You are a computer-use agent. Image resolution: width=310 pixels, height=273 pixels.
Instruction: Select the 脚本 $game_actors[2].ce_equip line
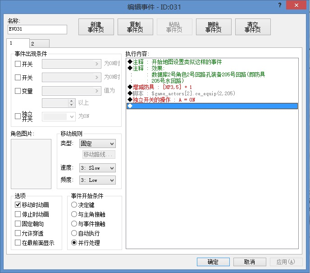[x=212, y=93]
